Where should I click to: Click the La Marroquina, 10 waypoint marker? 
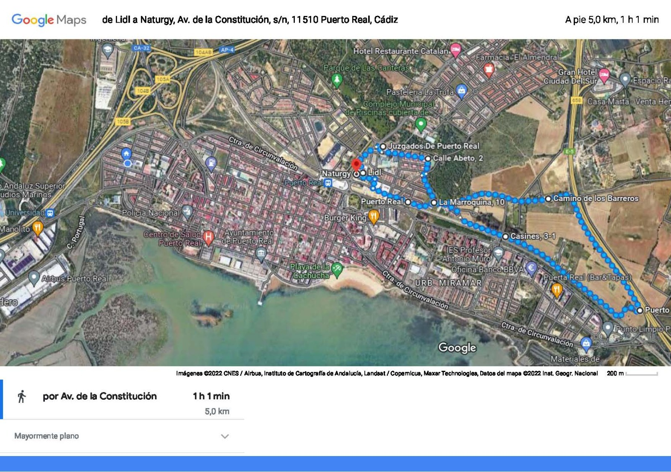[434, 202]
